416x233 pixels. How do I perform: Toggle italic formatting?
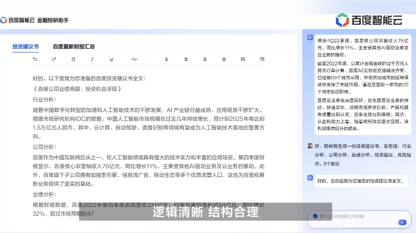pos(92,59)
